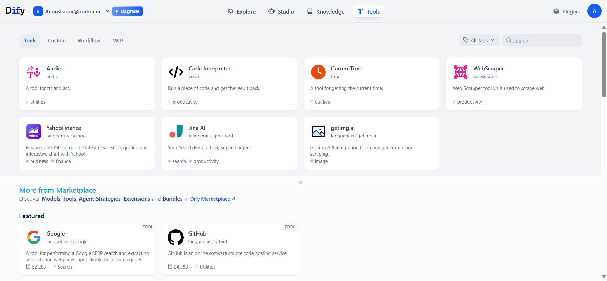Viewport: 607px width, 281px height.
Task: Click the Plugins cube icon
Action: (556, 11)
